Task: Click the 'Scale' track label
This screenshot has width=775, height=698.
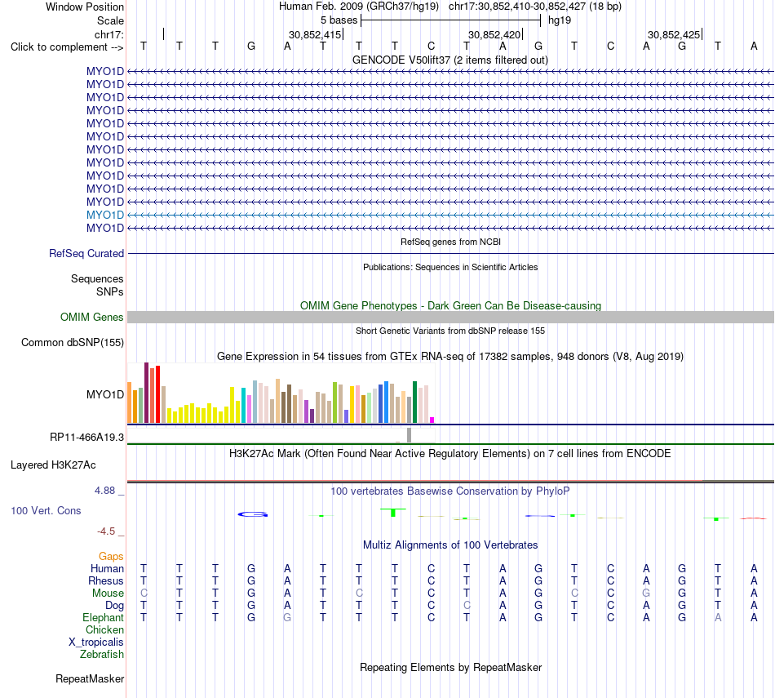Action: 110,20
